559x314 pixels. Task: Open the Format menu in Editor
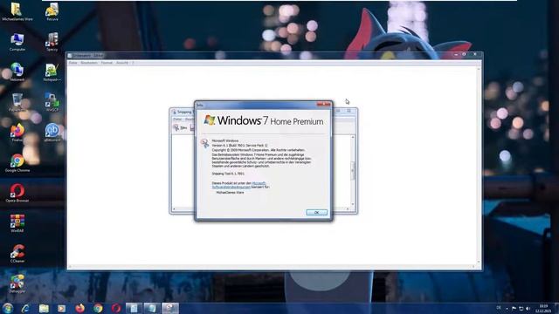107,63
